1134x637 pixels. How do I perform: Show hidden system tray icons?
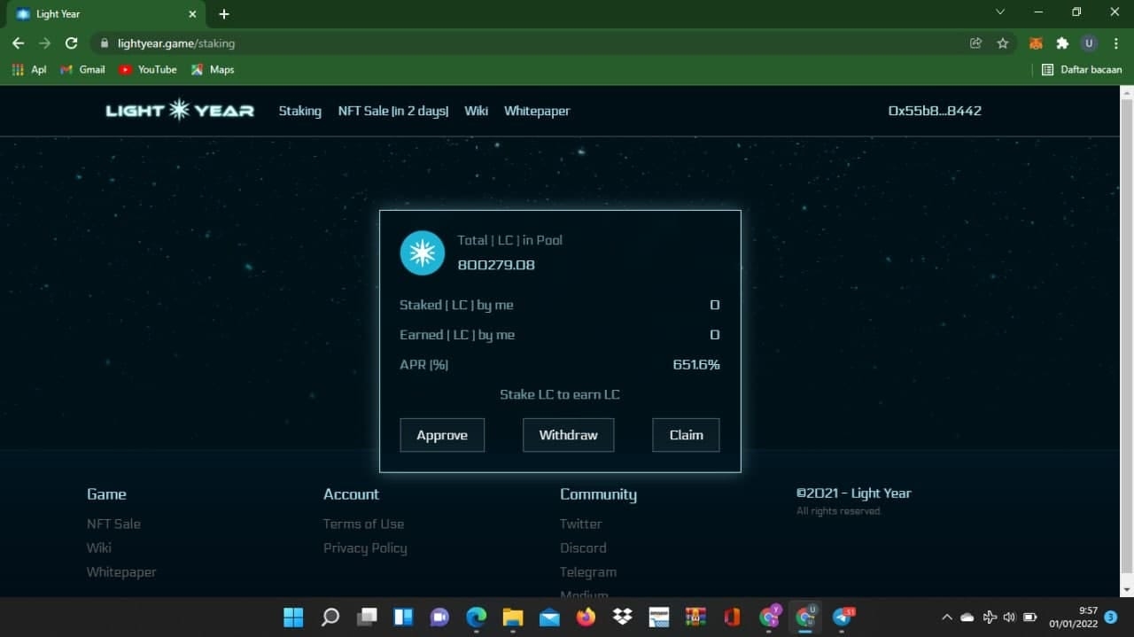point(946,617)
